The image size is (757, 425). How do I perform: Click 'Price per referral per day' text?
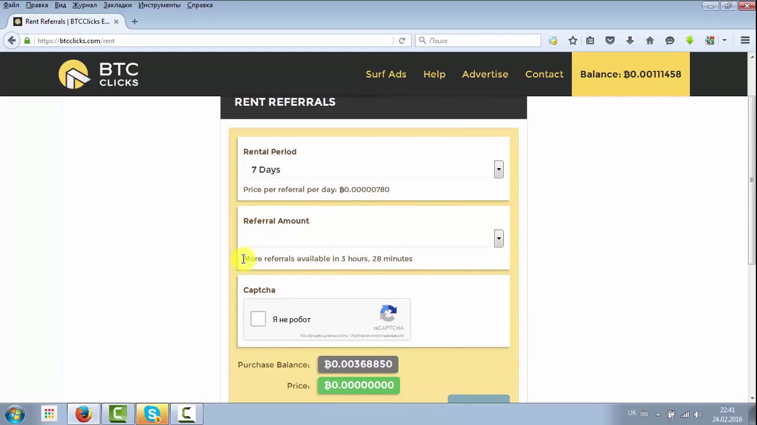click(x=316, y=189)
